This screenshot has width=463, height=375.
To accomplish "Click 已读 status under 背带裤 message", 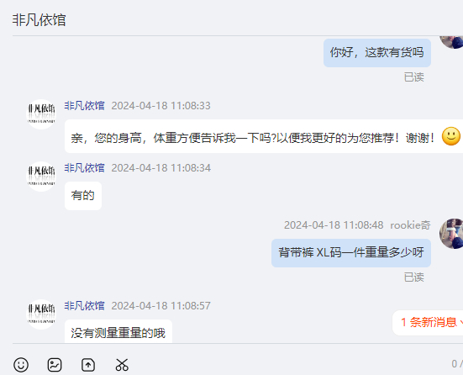I will [x=414, y=277].
